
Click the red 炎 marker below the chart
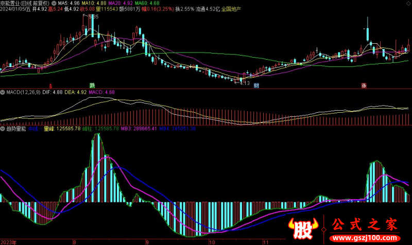tap(50, 85)
